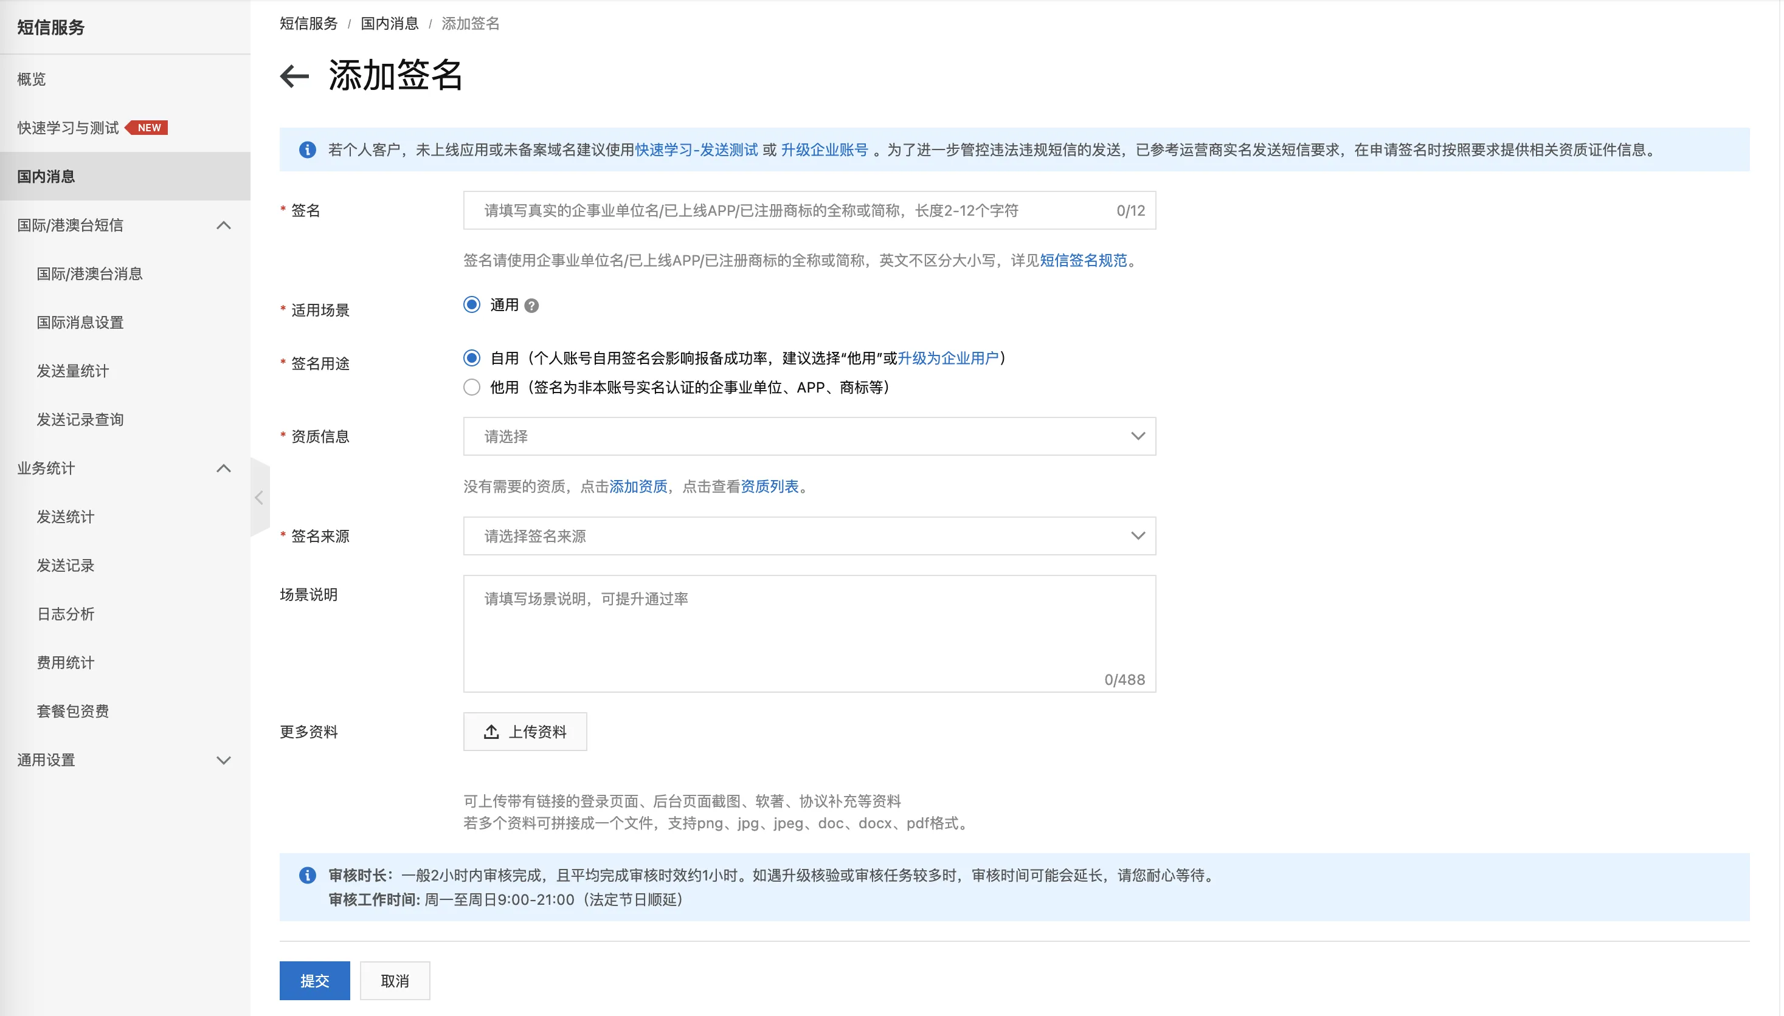Screen dimensions: 1784x1016
Task: Click the blue 提交 button
Action: [x=314, y=980]
